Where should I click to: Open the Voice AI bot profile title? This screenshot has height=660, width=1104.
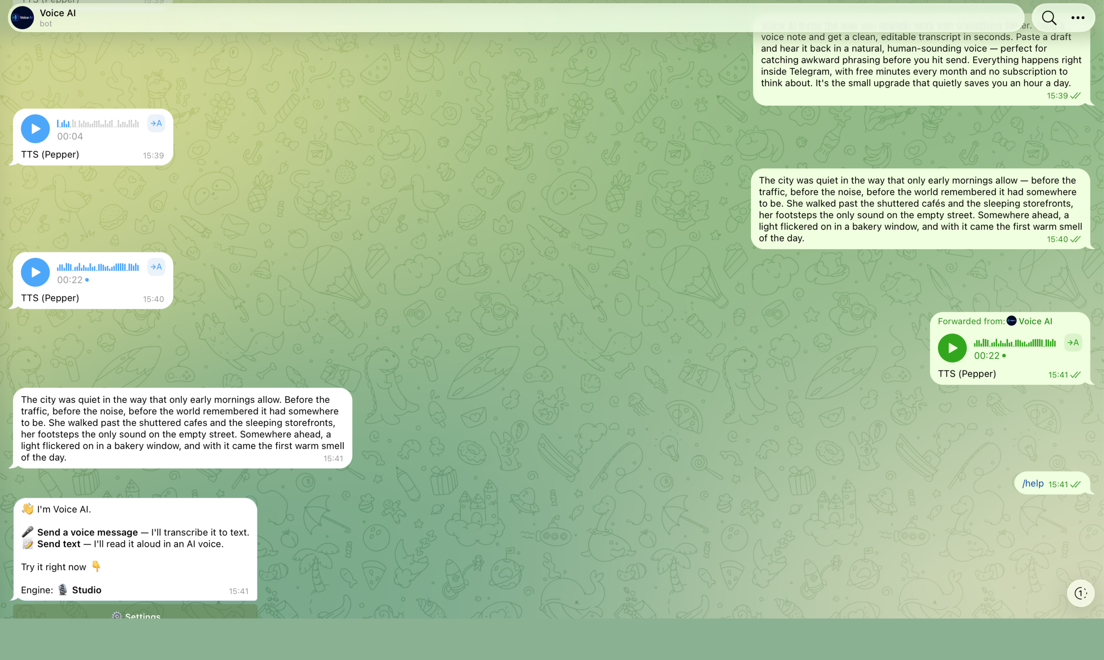(58, 13)
